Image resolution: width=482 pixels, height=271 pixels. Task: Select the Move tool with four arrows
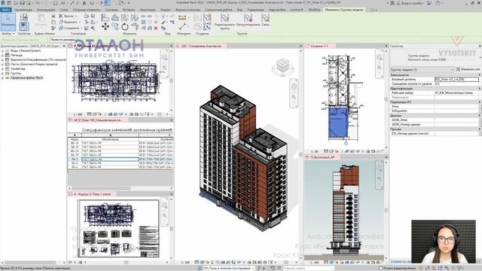pyautogui.click(x=105, y=27)
